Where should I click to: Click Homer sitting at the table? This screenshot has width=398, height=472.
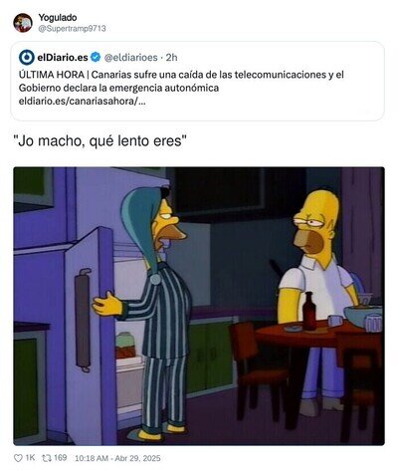[x=316, y=292]
